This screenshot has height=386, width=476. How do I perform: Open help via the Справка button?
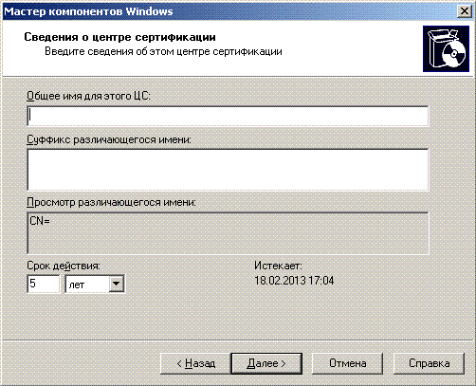[429, 363]
